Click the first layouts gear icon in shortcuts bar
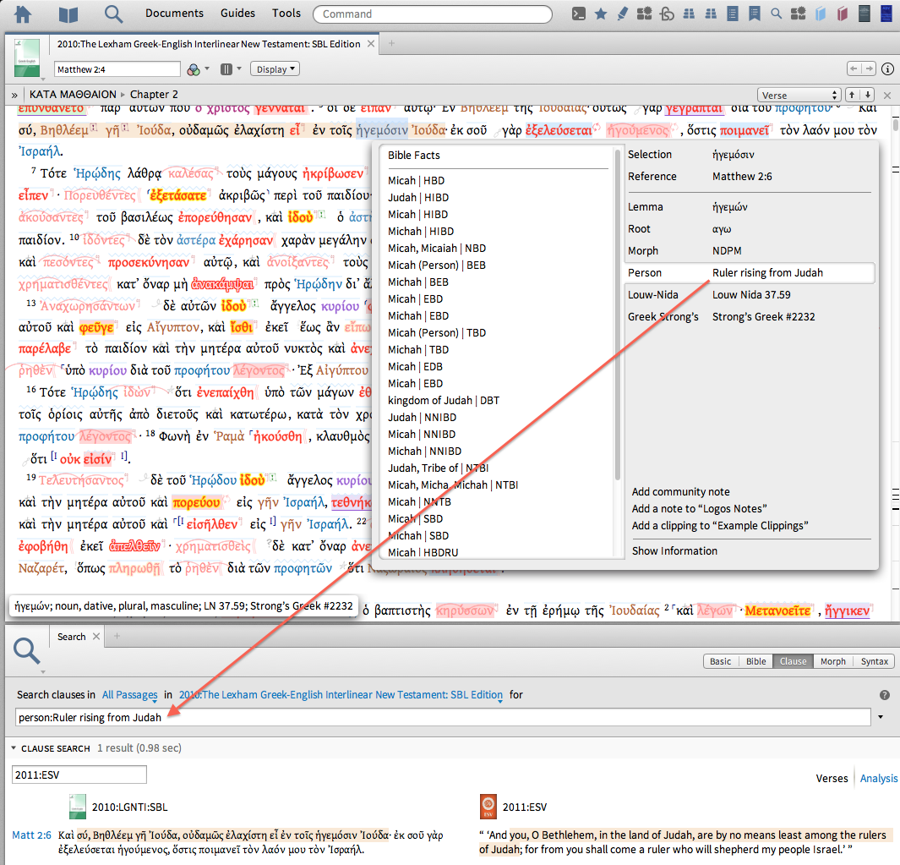 point(645,14)
